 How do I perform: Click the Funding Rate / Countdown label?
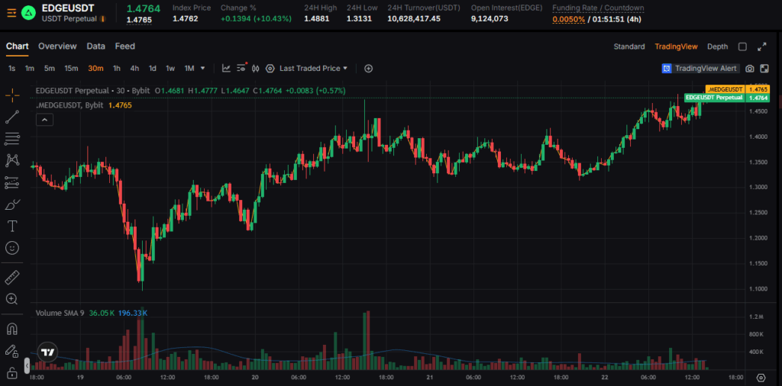pos(598,8)
